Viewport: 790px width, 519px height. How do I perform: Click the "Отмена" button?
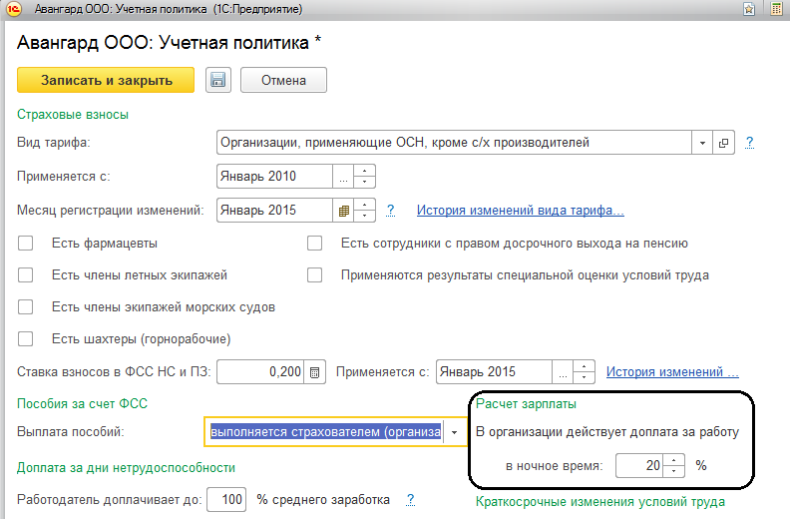283,81
